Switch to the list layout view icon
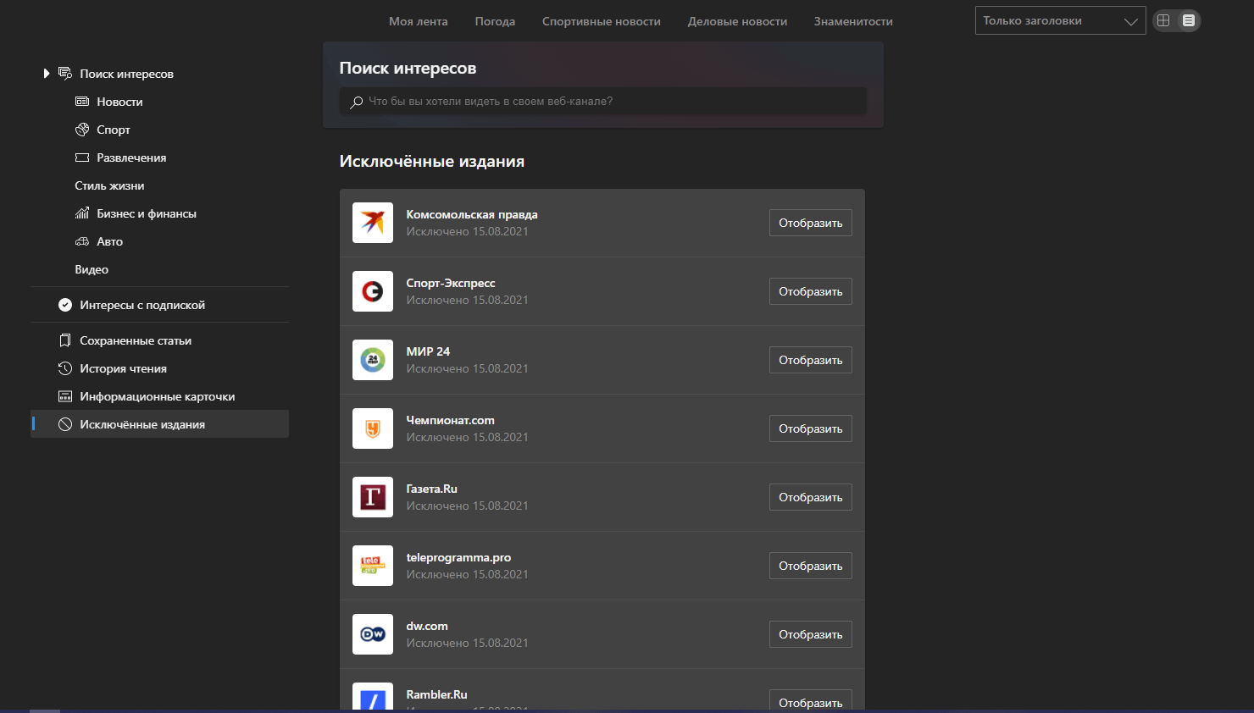1254x713 pixels. 1189,20
